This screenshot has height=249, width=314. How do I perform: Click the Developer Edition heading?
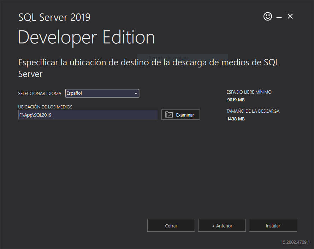click(86, 37)
